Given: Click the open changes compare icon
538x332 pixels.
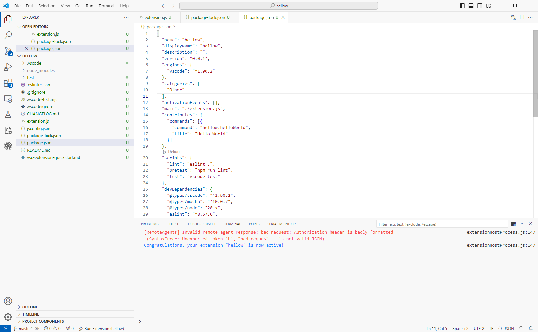Looking at the screenshot, I should [513, 17].
